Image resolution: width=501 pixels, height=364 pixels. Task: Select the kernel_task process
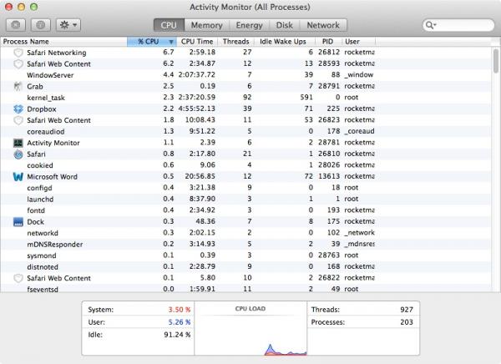[x=246, y=98]
